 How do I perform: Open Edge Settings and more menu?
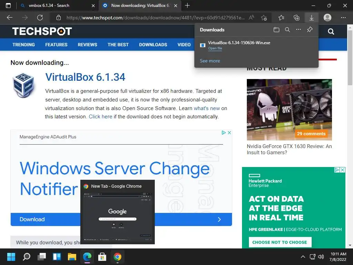pos(343,18)
